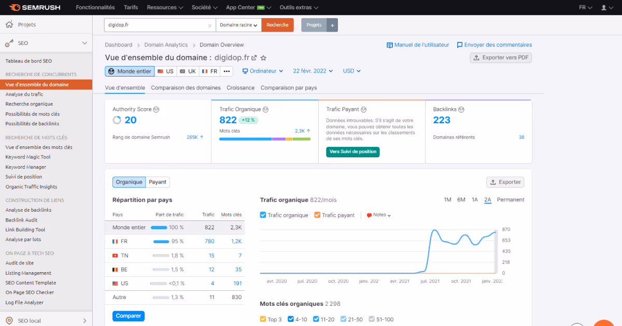Click the more countries ellipsis button
The height and width of the screenshot is (326, 622).
click(x=228, y=71)
